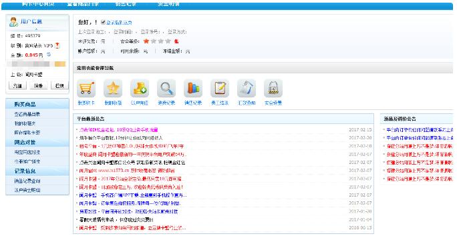This screenshot has height=244, width=457.
Task: Select the 记录信息 sidebar section header
Action: pyautogui.click(x=37, y=171)
